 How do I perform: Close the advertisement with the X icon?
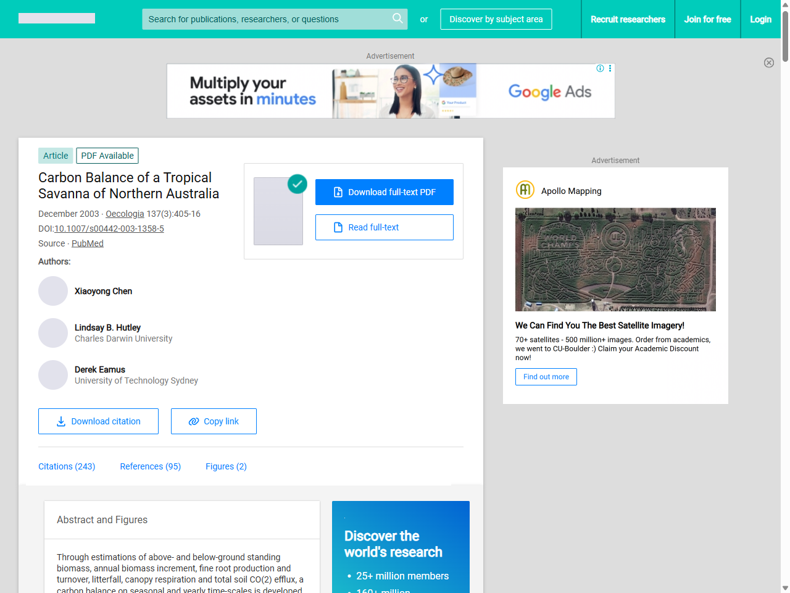click(769, 62)
